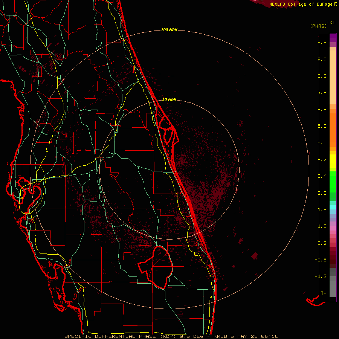Viewport: 339px width, 339px height.
Task: Pick the purple band atop the color bar
Action: (x=333, y=38)
